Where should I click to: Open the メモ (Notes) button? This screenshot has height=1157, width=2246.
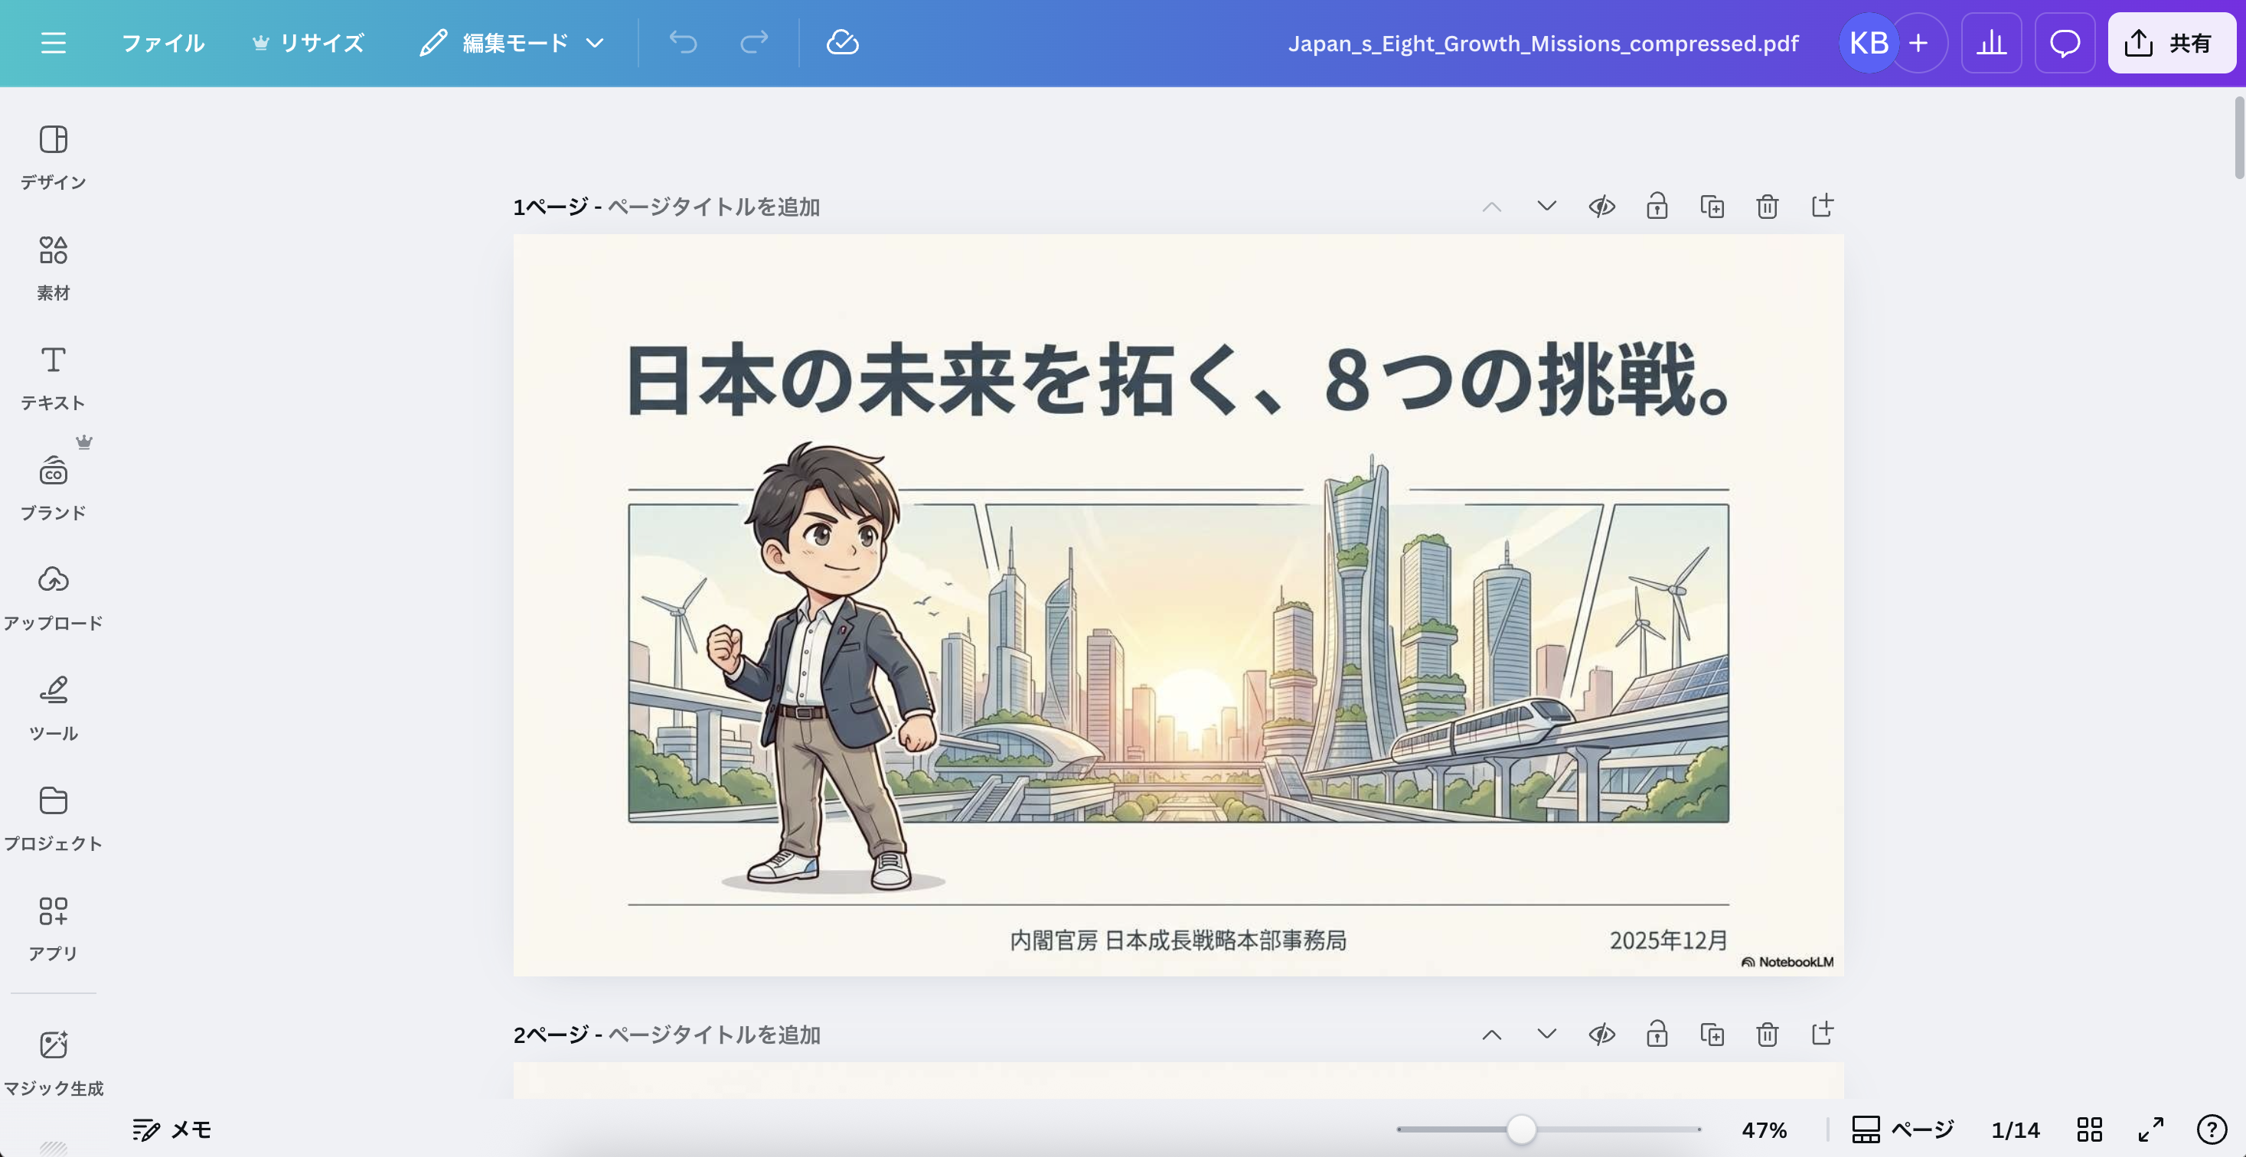click(173, 1130)
